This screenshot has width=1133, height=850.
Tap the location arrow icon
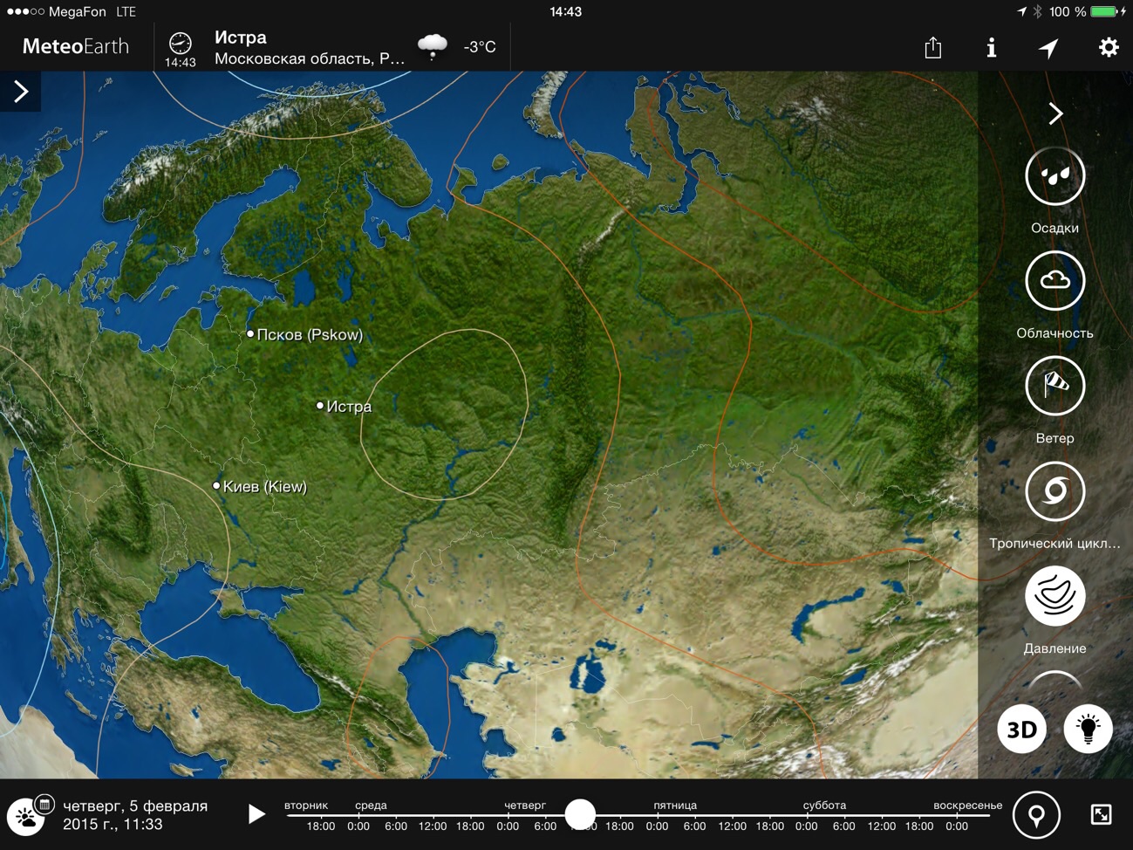click(x=1048, y=47)
